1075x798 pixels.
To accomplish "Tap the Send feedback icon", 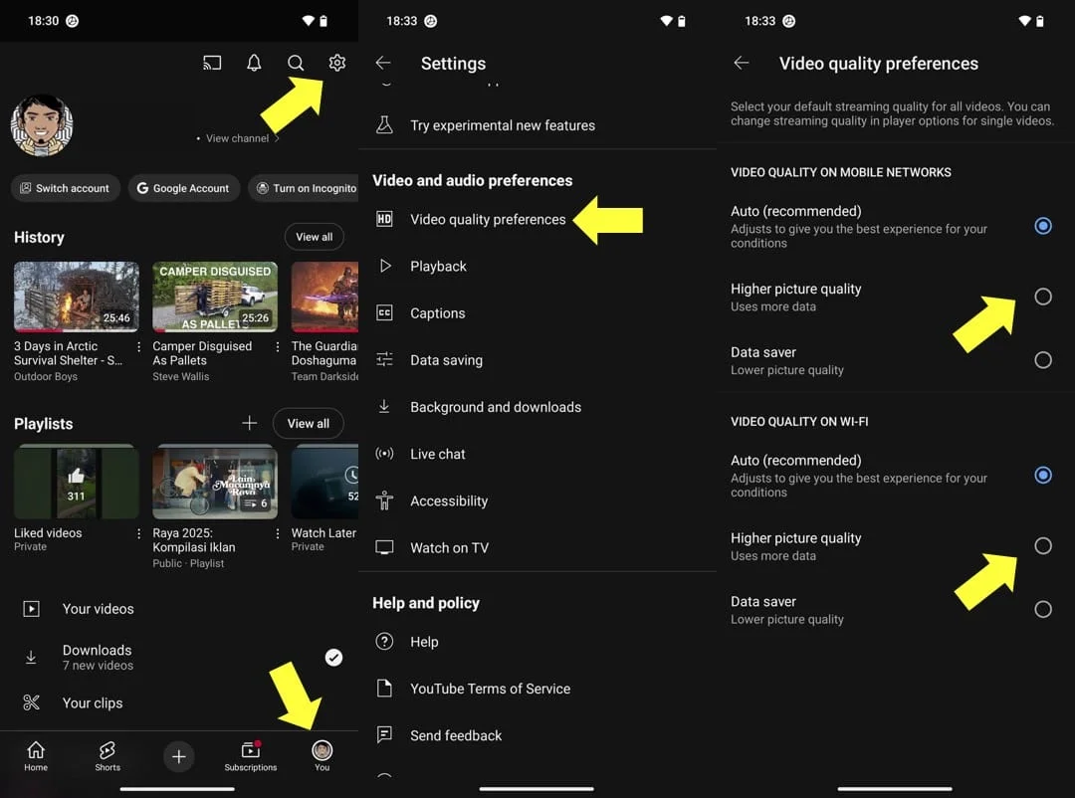I will point(384,735).
